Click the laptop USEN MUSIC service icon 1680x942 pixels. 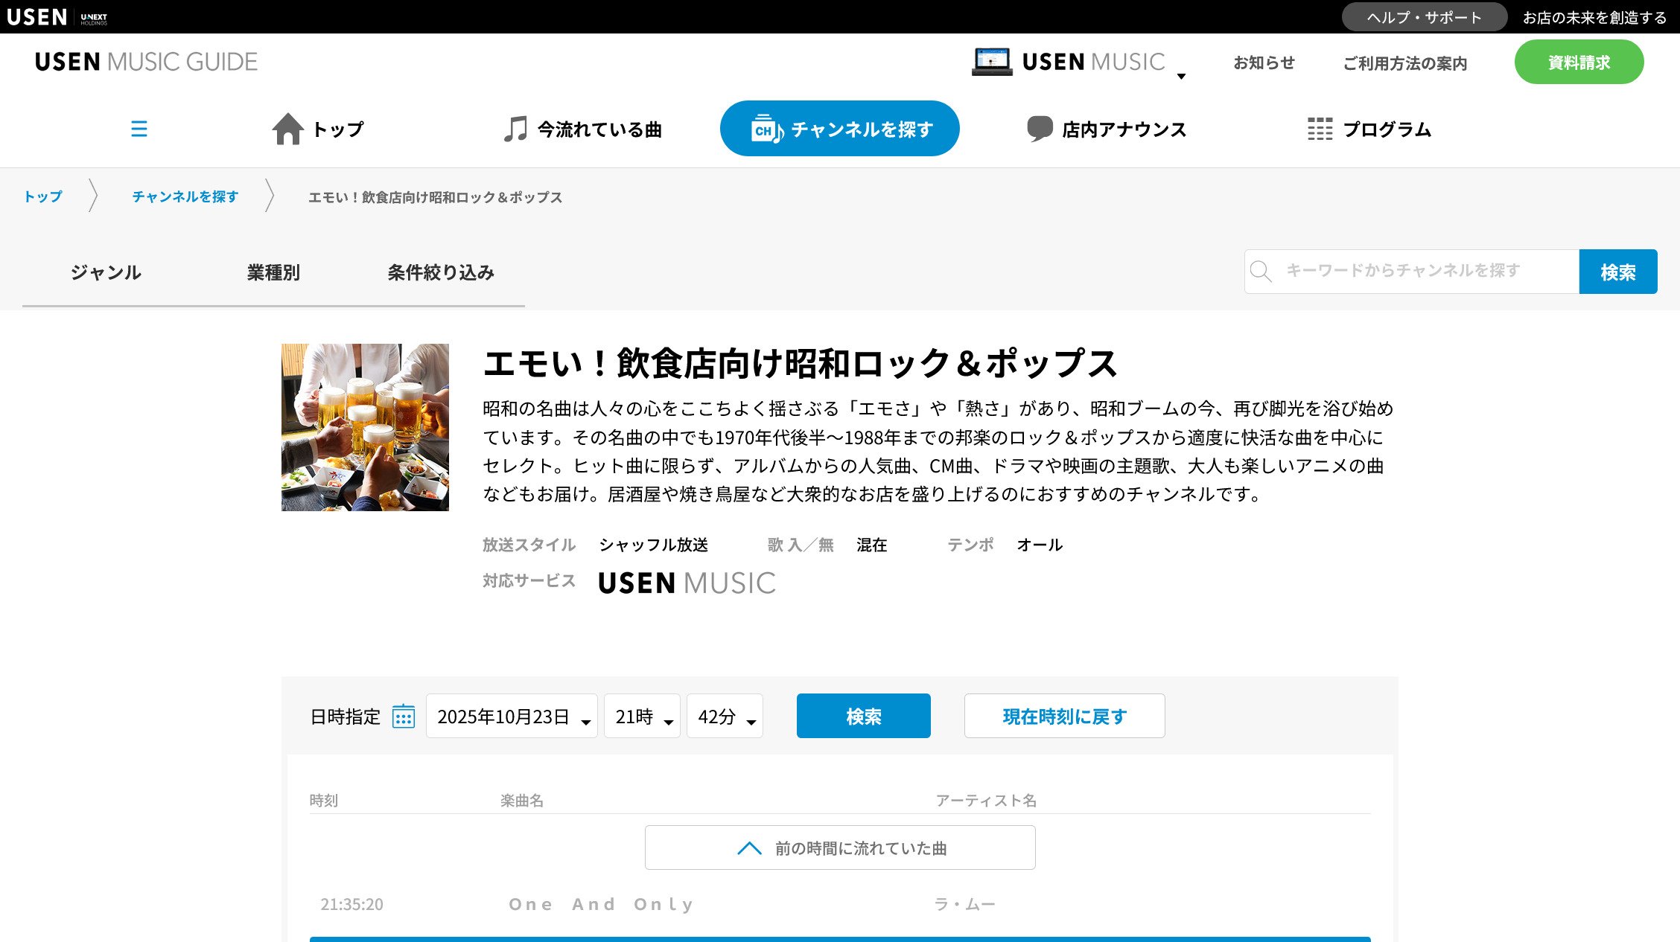point(992,62)
